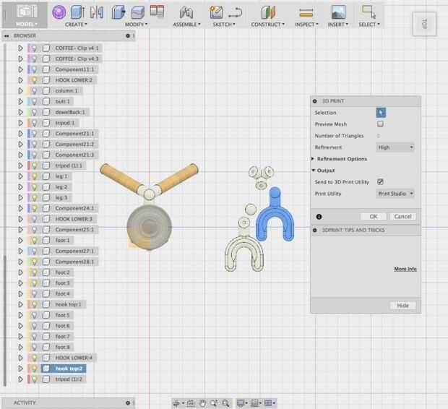Click the Fit magnifier icon in the navigation bar

(225, 403)
